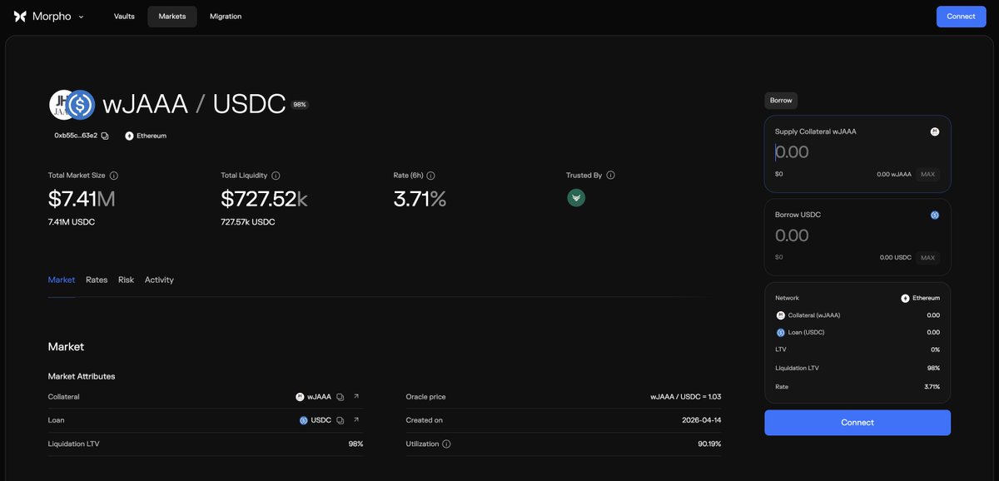Click Ethereum icon in Network summary row
The height and width of the screenshot is (481, 999).
coord(905,298)
